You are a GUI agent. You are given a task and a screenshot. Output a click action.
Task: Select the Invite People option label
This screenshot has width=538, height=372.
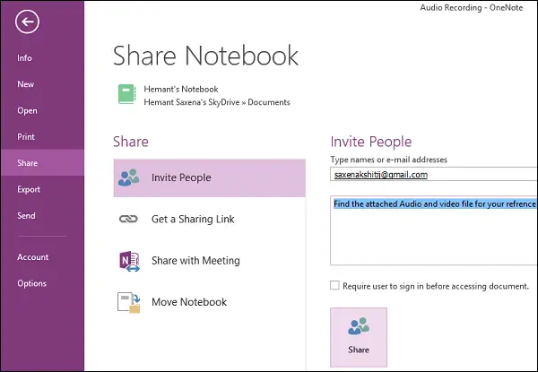pos(181,177)
